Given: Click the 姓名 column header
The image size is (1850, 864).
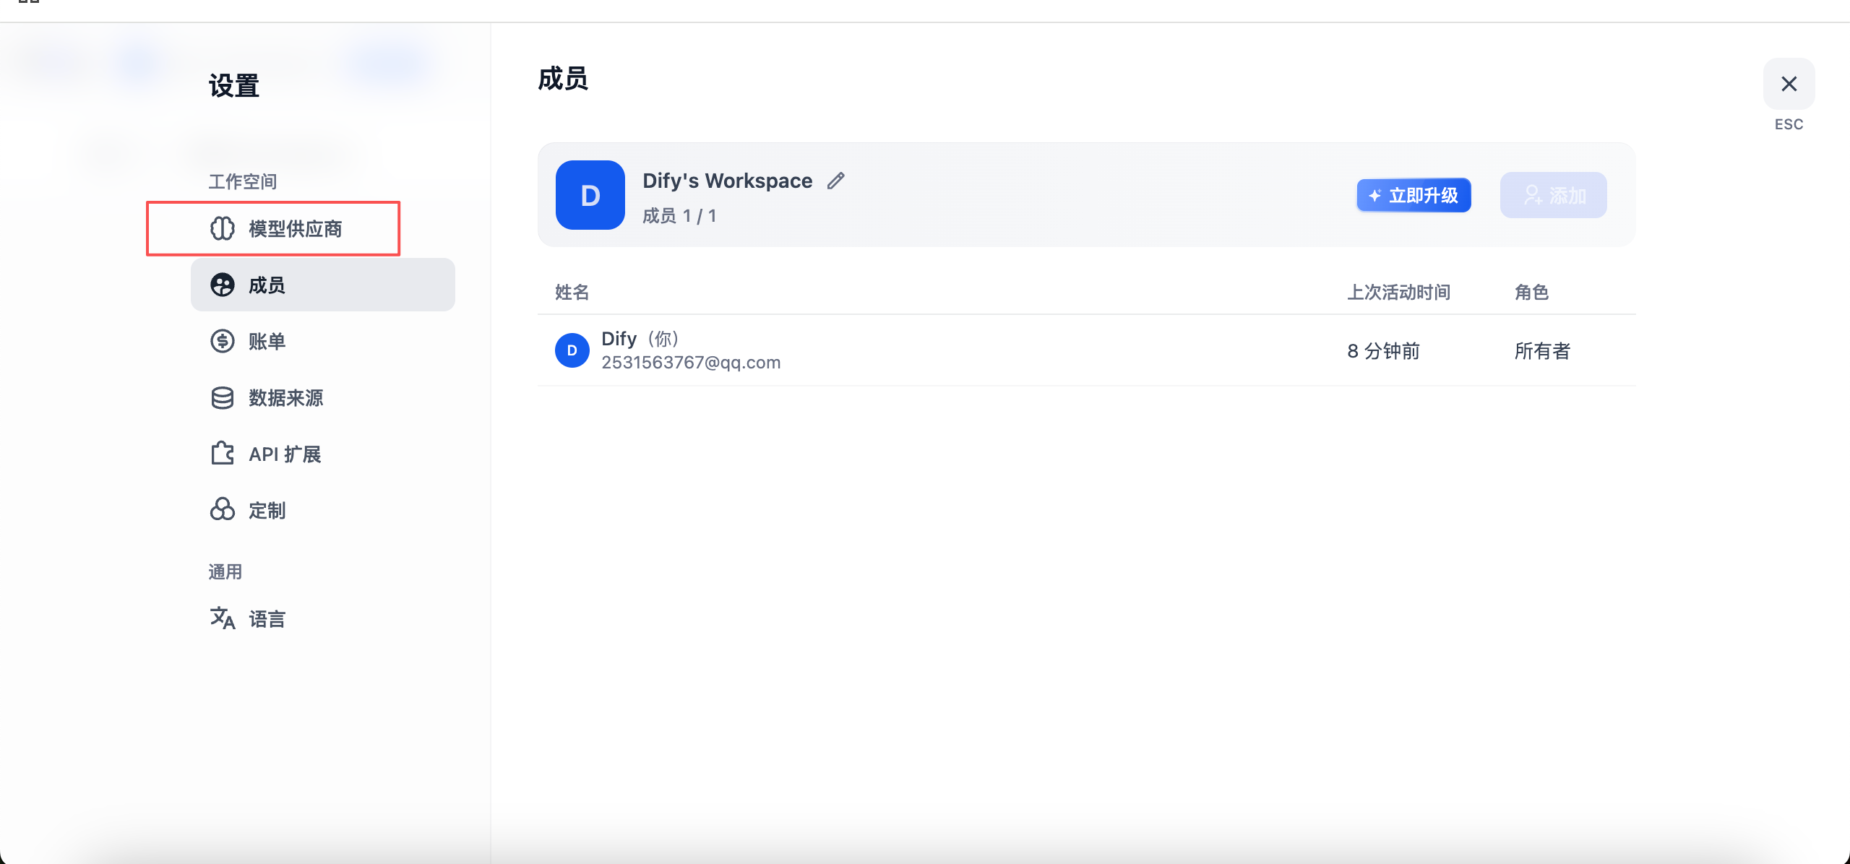Looking at the screenshot, I should [572, 293].
